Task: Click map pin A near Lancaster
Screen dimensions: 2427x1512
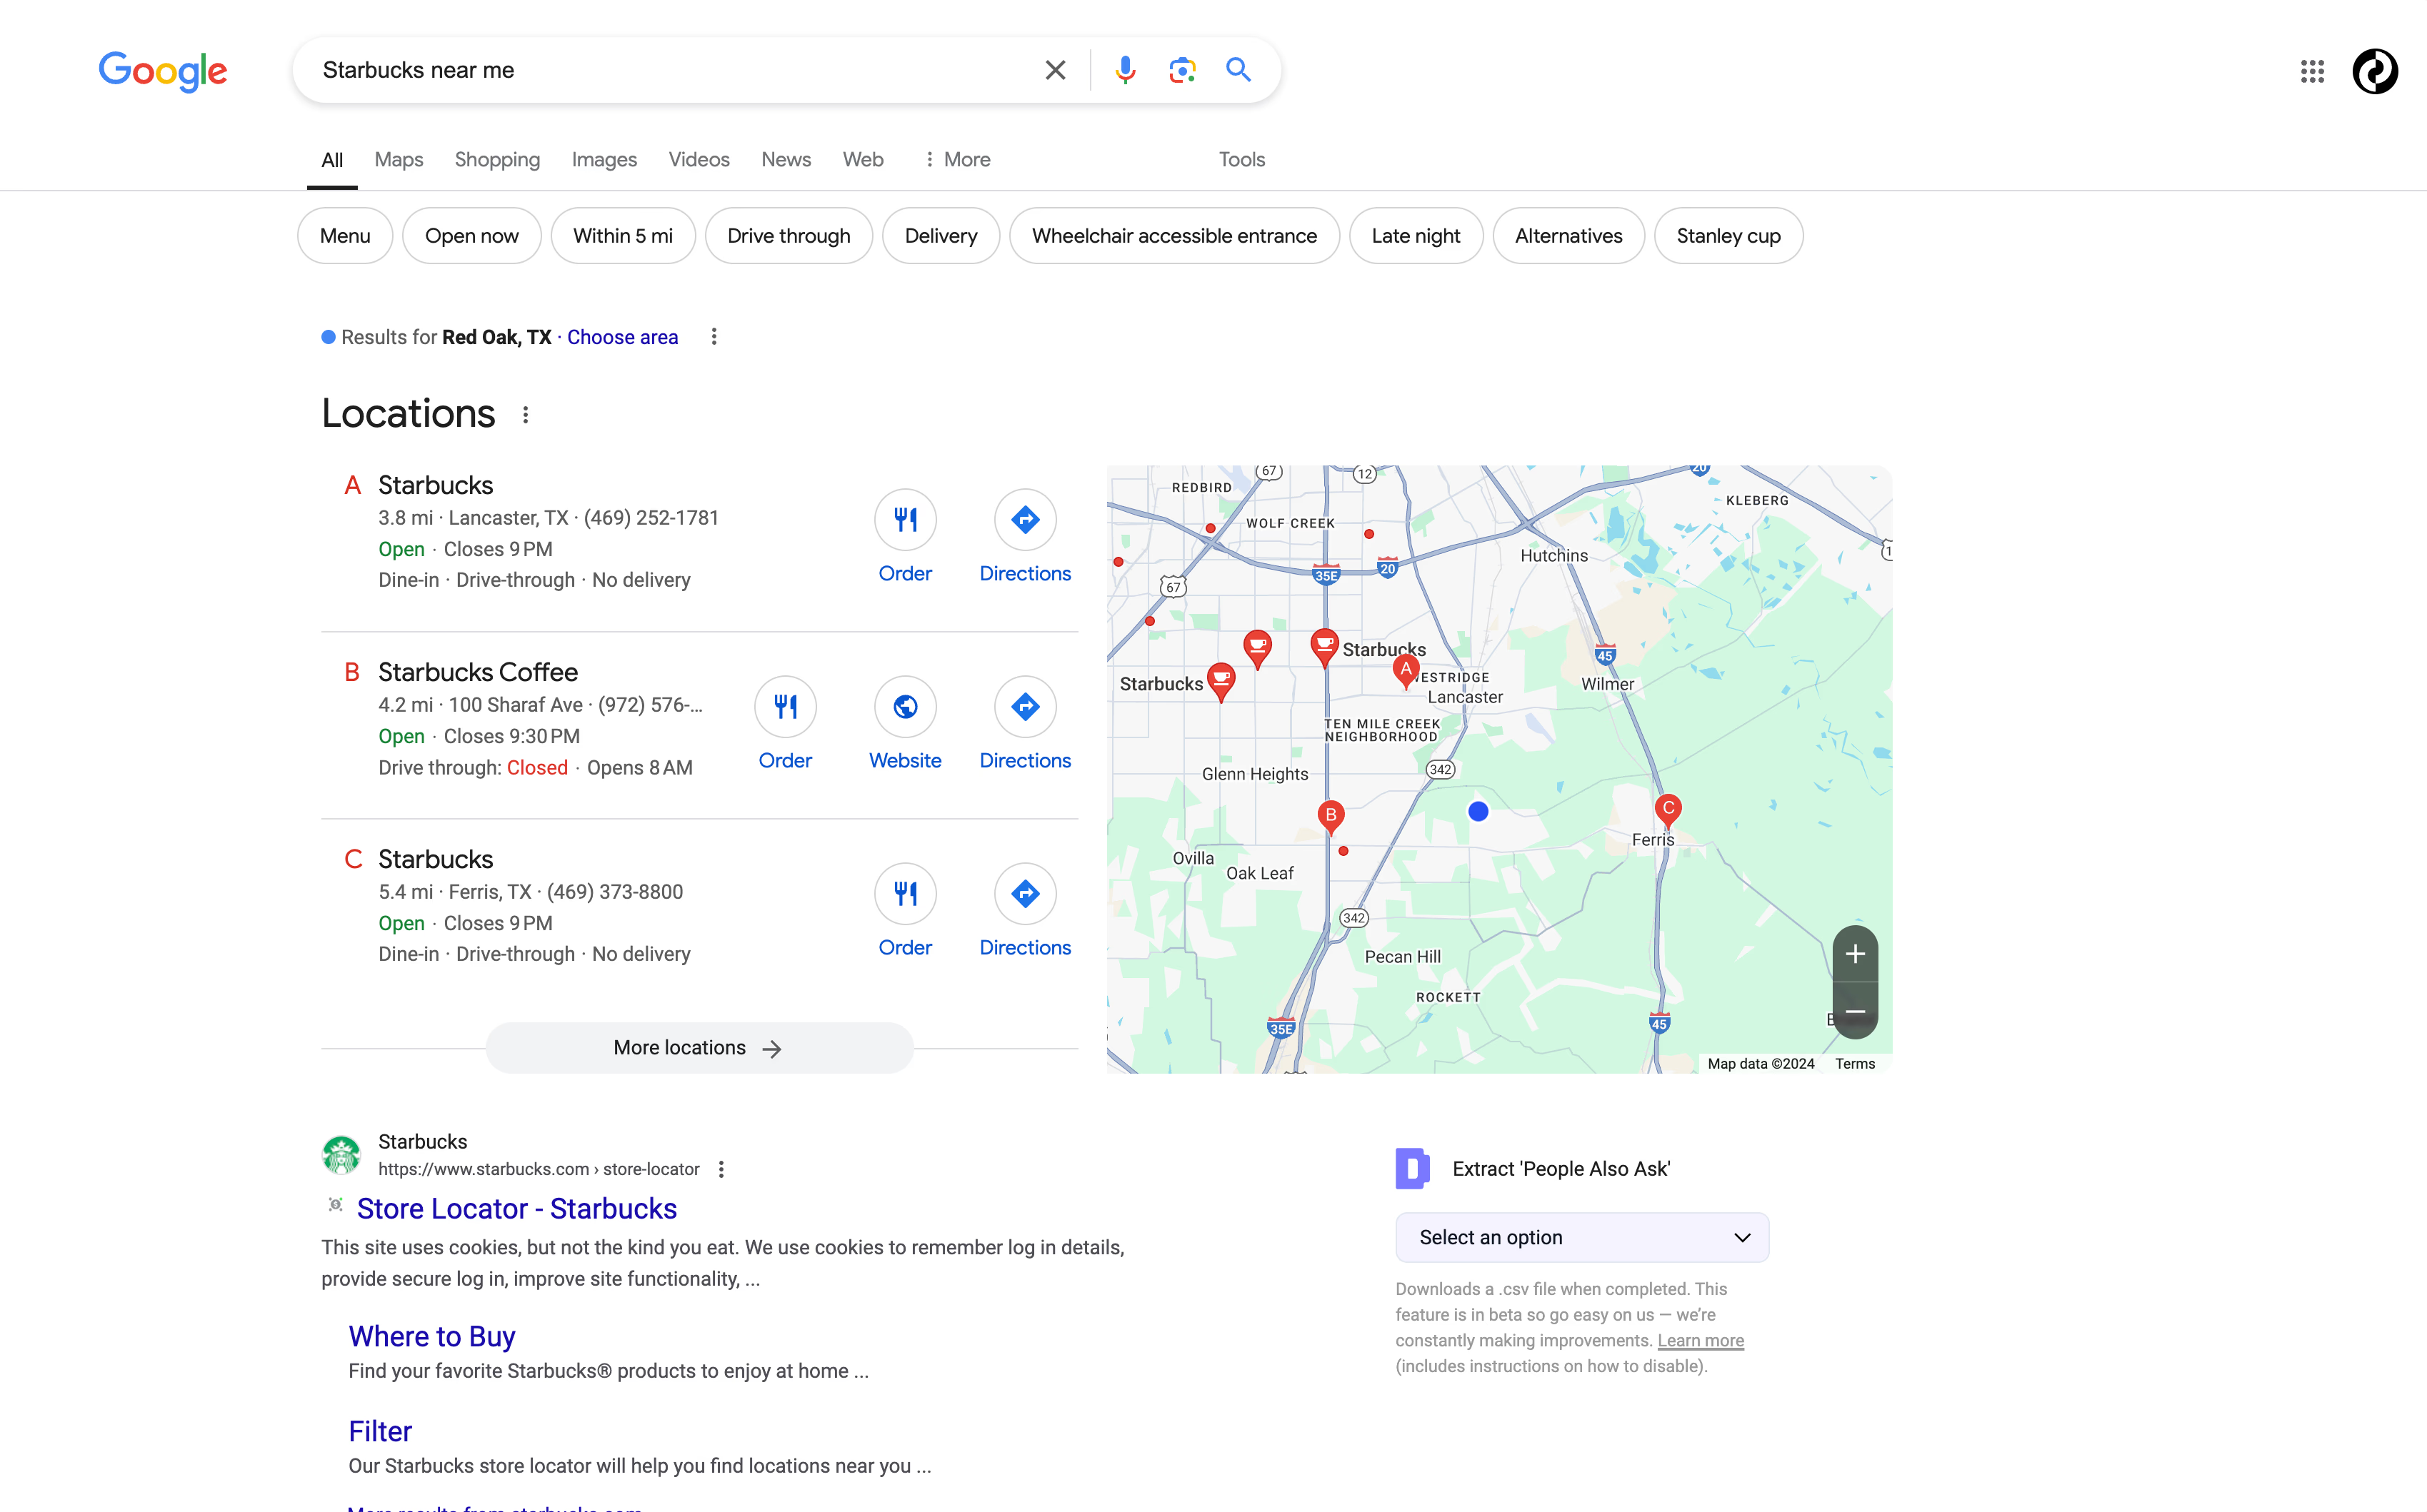Action: point(1406,671)
